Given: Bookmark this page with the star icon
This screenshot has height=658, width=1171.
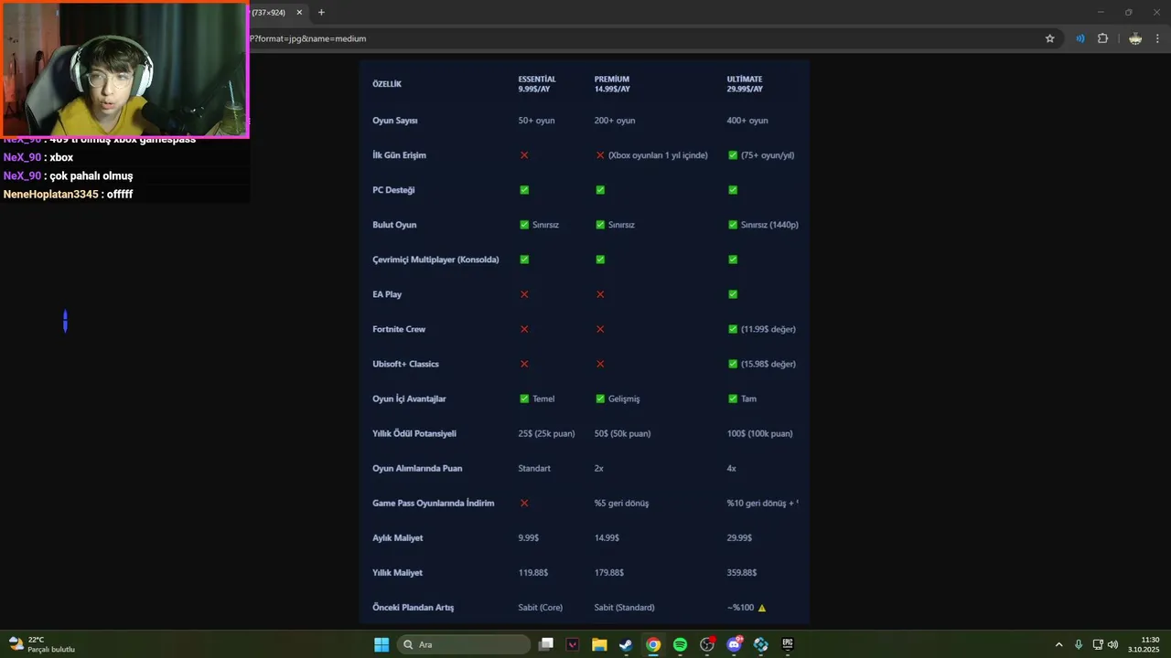Looking at the screenshot, I should point(1050,38).
